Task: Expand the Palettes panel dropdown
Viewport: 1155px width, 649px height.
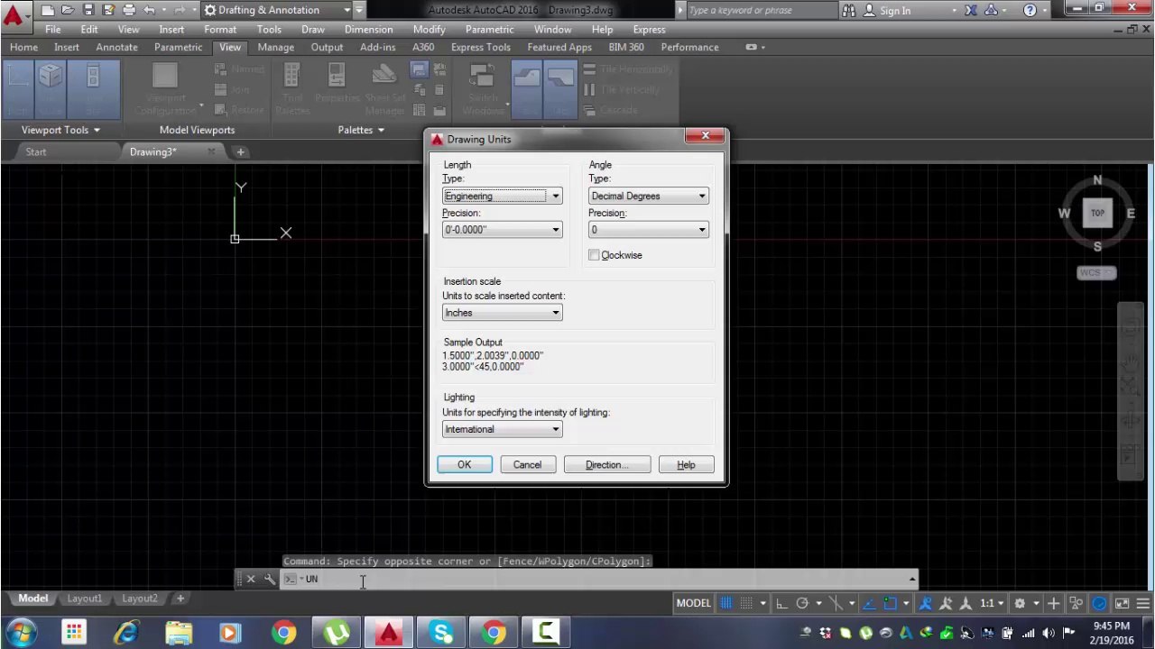Action: tap(361, 130)
